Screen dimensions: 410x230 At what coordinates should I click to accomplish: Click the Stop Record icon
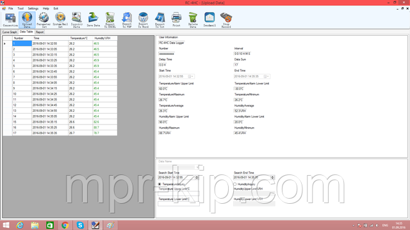tap(226, 20)
